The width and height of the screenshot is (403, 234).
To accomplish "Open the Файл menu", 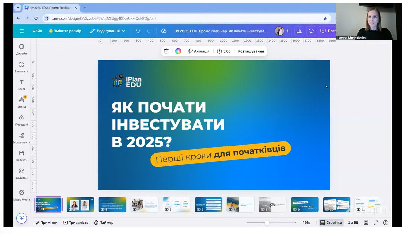I will (37, 31).
